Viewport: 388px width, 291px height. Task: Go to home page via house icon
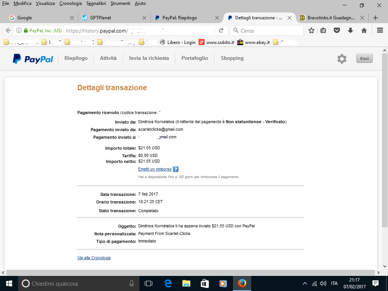(x=364, y=30)
